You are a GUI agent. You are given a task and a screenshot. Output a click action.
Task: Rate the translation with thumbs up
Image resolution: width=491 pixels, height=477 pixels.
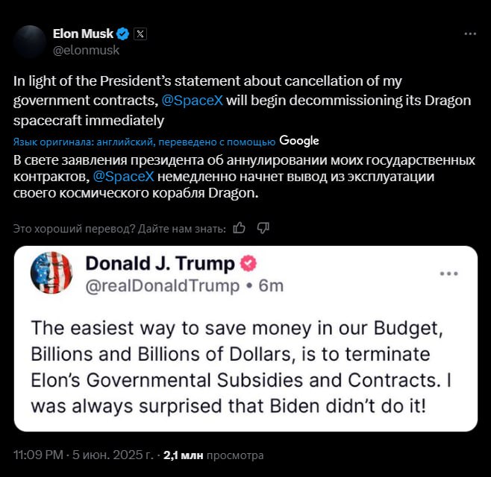(240, 227)
